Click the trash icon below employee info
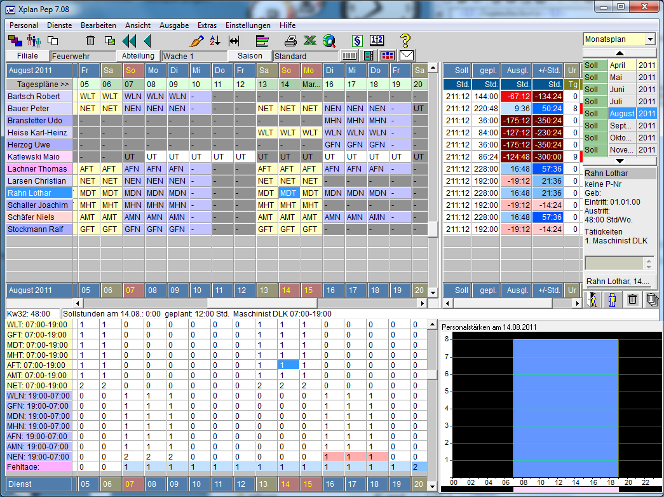This screenshot has width=664, height=497. pos(632,299)
